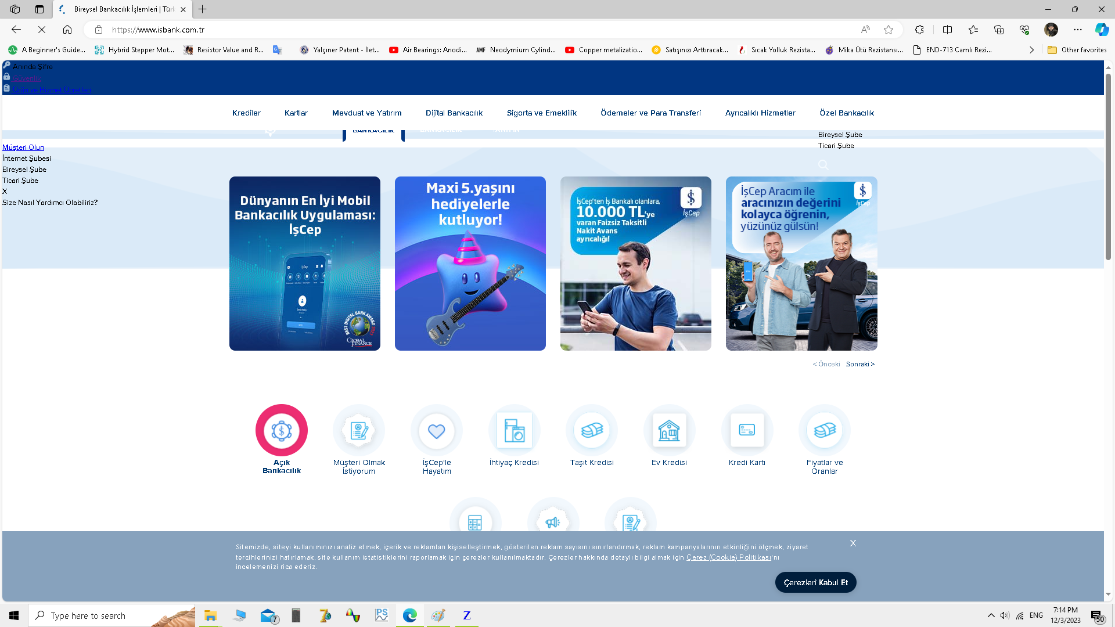
Task: Expand the Krediler menu
Action: (246, 113)
